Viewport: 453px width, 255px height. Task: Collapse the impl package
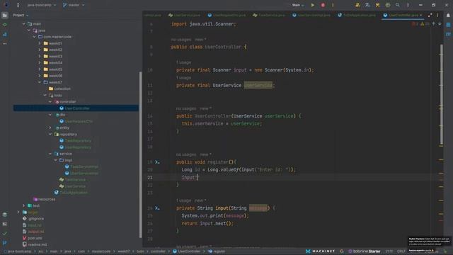tap(55, 160)
